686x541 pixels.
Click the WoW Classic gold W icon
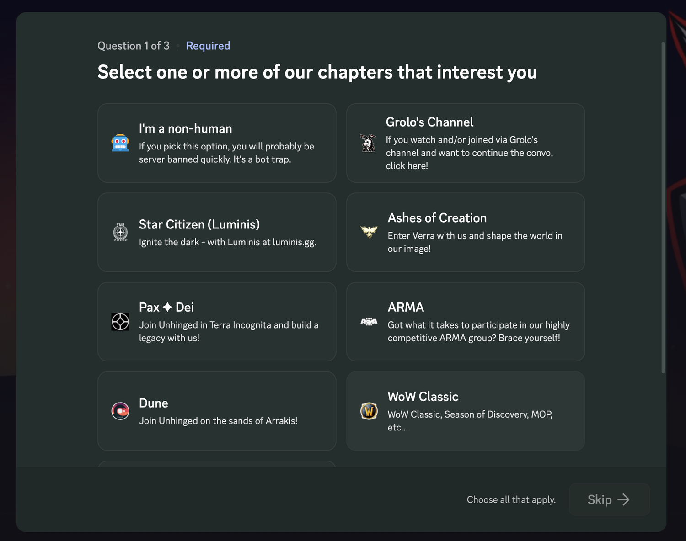click(369, 411)
